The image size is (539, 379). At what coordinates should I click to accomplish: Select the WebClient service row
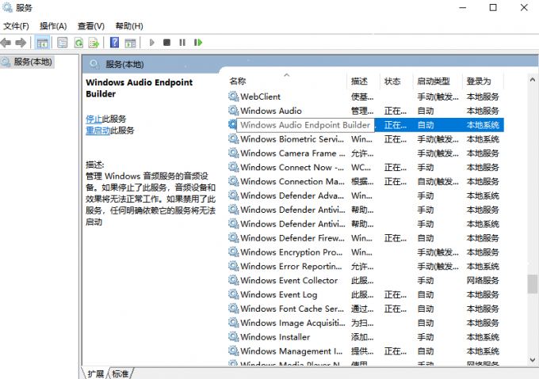click(x=365, y=97)
